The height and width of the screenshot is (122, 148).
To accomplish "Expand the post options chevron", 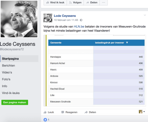I will pyautogui.click(x=145, y=15).
